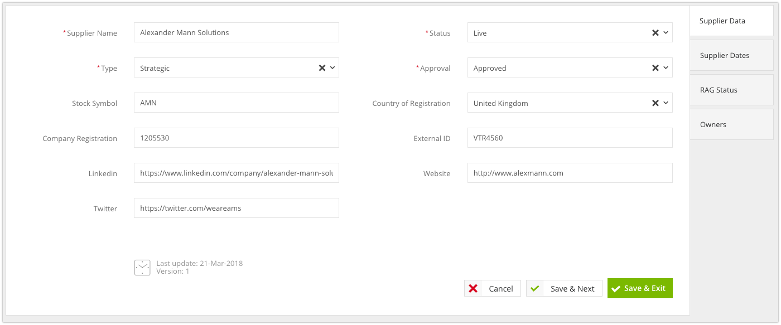This screenshot has height=325, width=781.
Task: Click the Linkedin URL field
Action: [237, 173]
